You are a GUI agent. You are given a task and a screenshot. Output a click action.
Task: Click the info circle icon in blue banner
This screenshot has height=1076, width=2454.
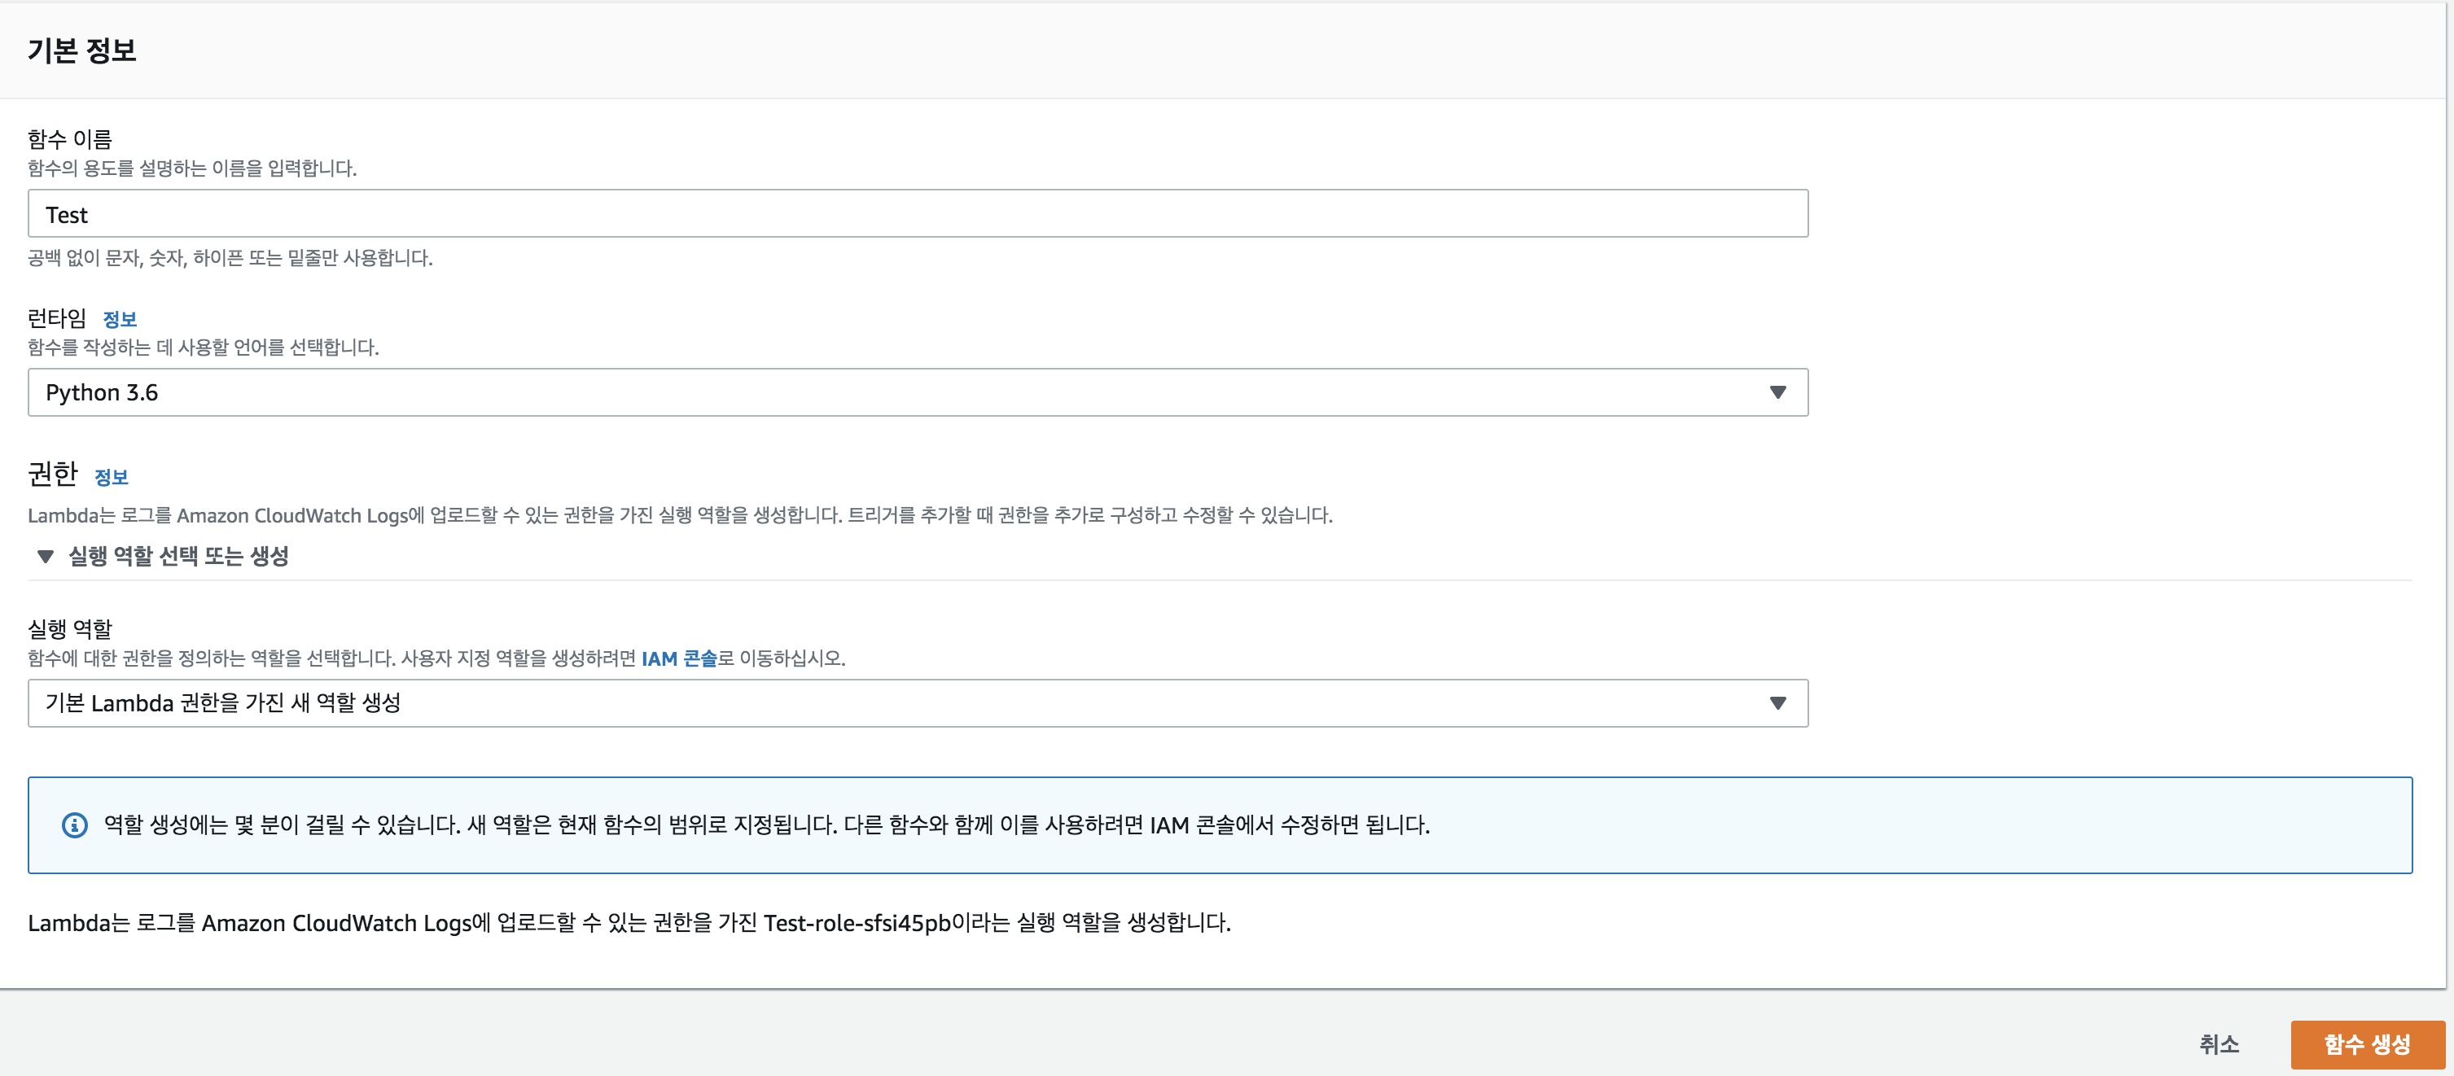pyautogui.click(x=74, y=824)
